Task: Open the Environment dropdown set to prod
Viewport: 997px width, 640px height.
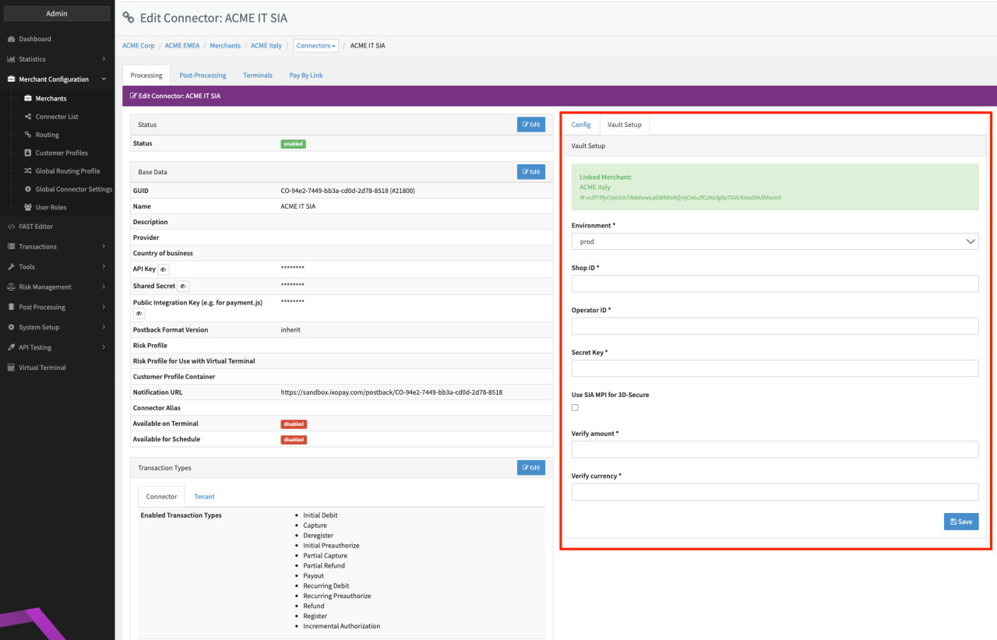Action: coord(774,241)
